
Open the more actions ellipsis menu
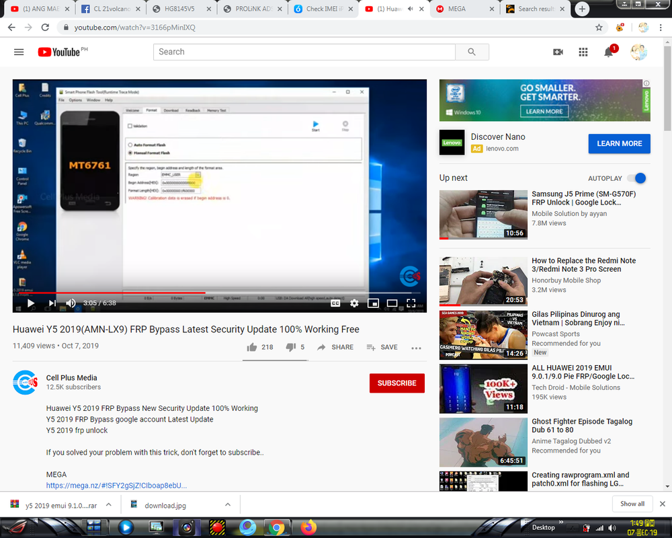(416, 348)
